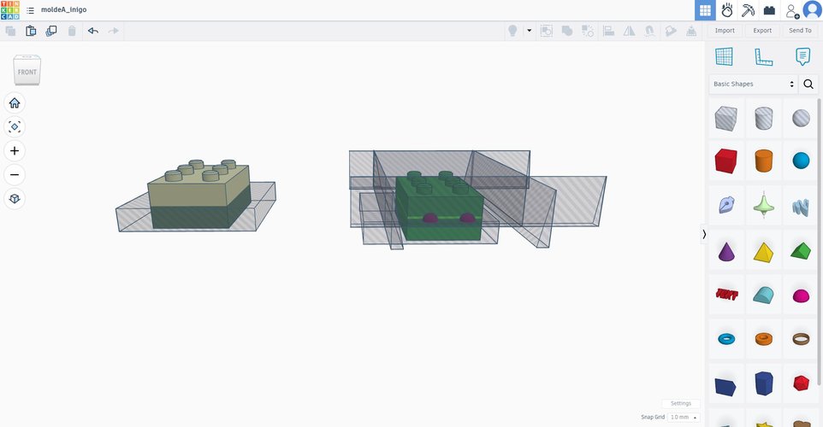Click the invite people icon
823x427 pixels.
[791, 10]
